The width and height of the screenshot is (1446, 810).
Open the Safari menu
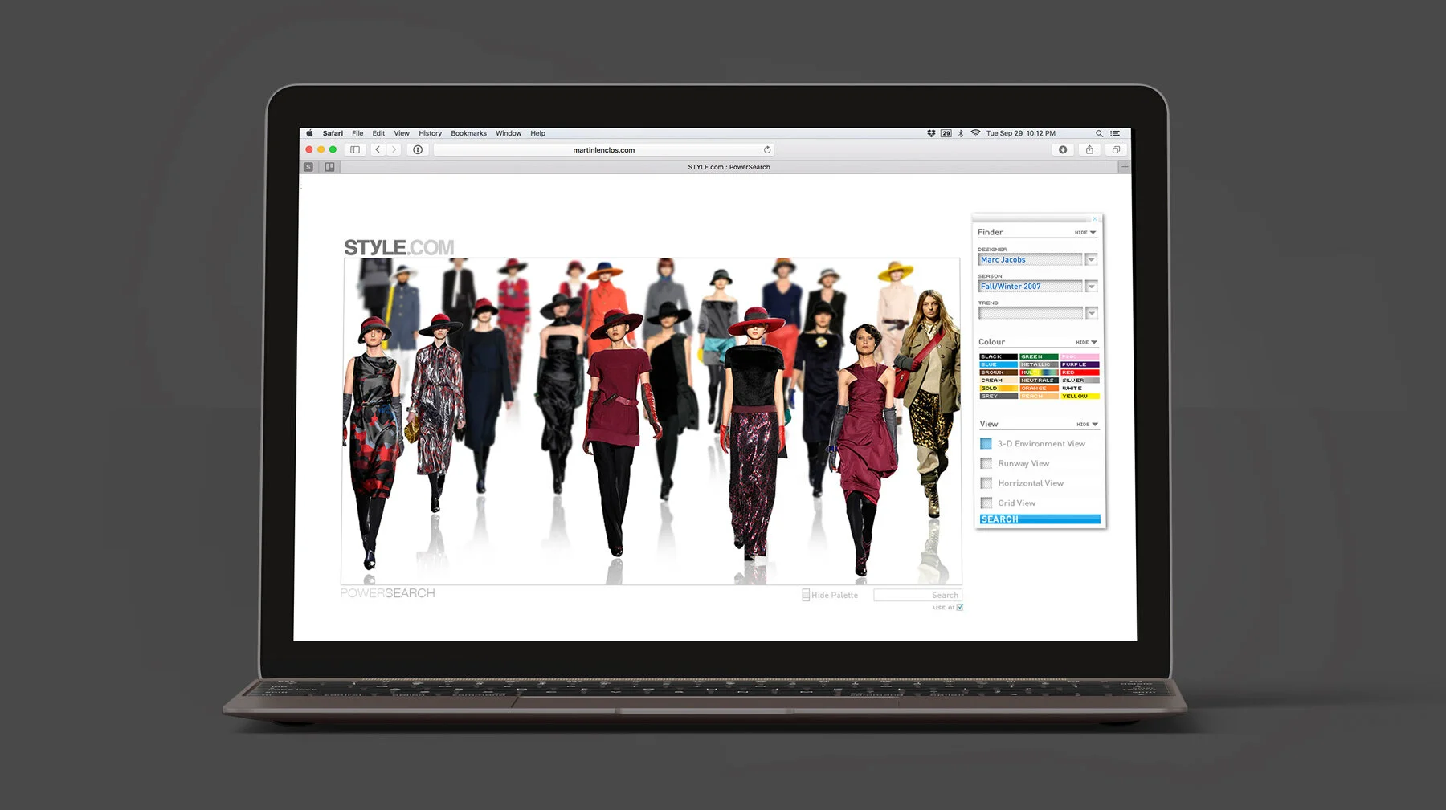(333, 133)
